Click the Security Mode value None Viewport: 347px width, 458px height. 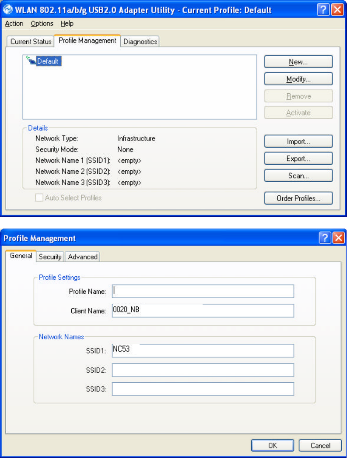click(x=125, y=150)
